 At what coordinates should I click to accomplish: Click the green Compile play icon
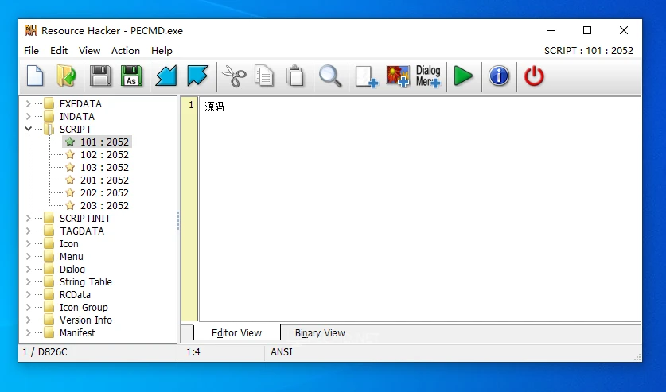point(463,76)
